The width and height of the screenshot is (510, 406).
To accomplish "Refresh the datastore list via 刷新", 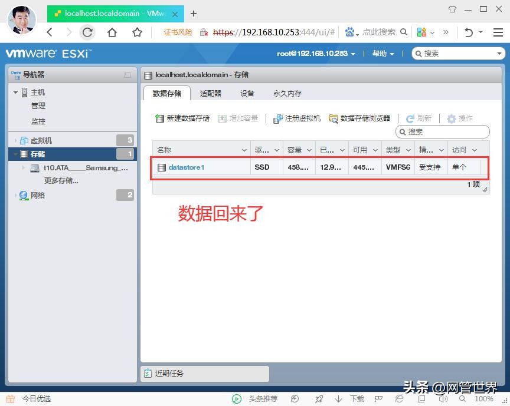I will (419, 117).
